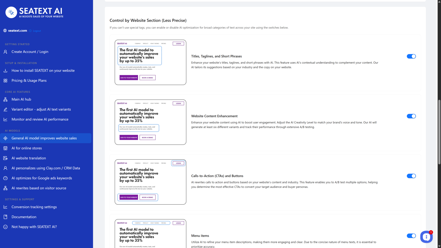Click the Titles and Taglines preview thumbnail

150,62
